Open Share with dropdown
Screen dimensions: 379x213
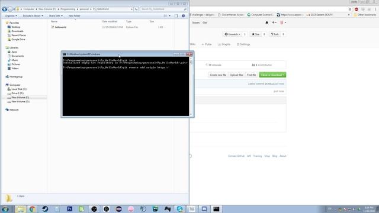click(x=56, y=16)
